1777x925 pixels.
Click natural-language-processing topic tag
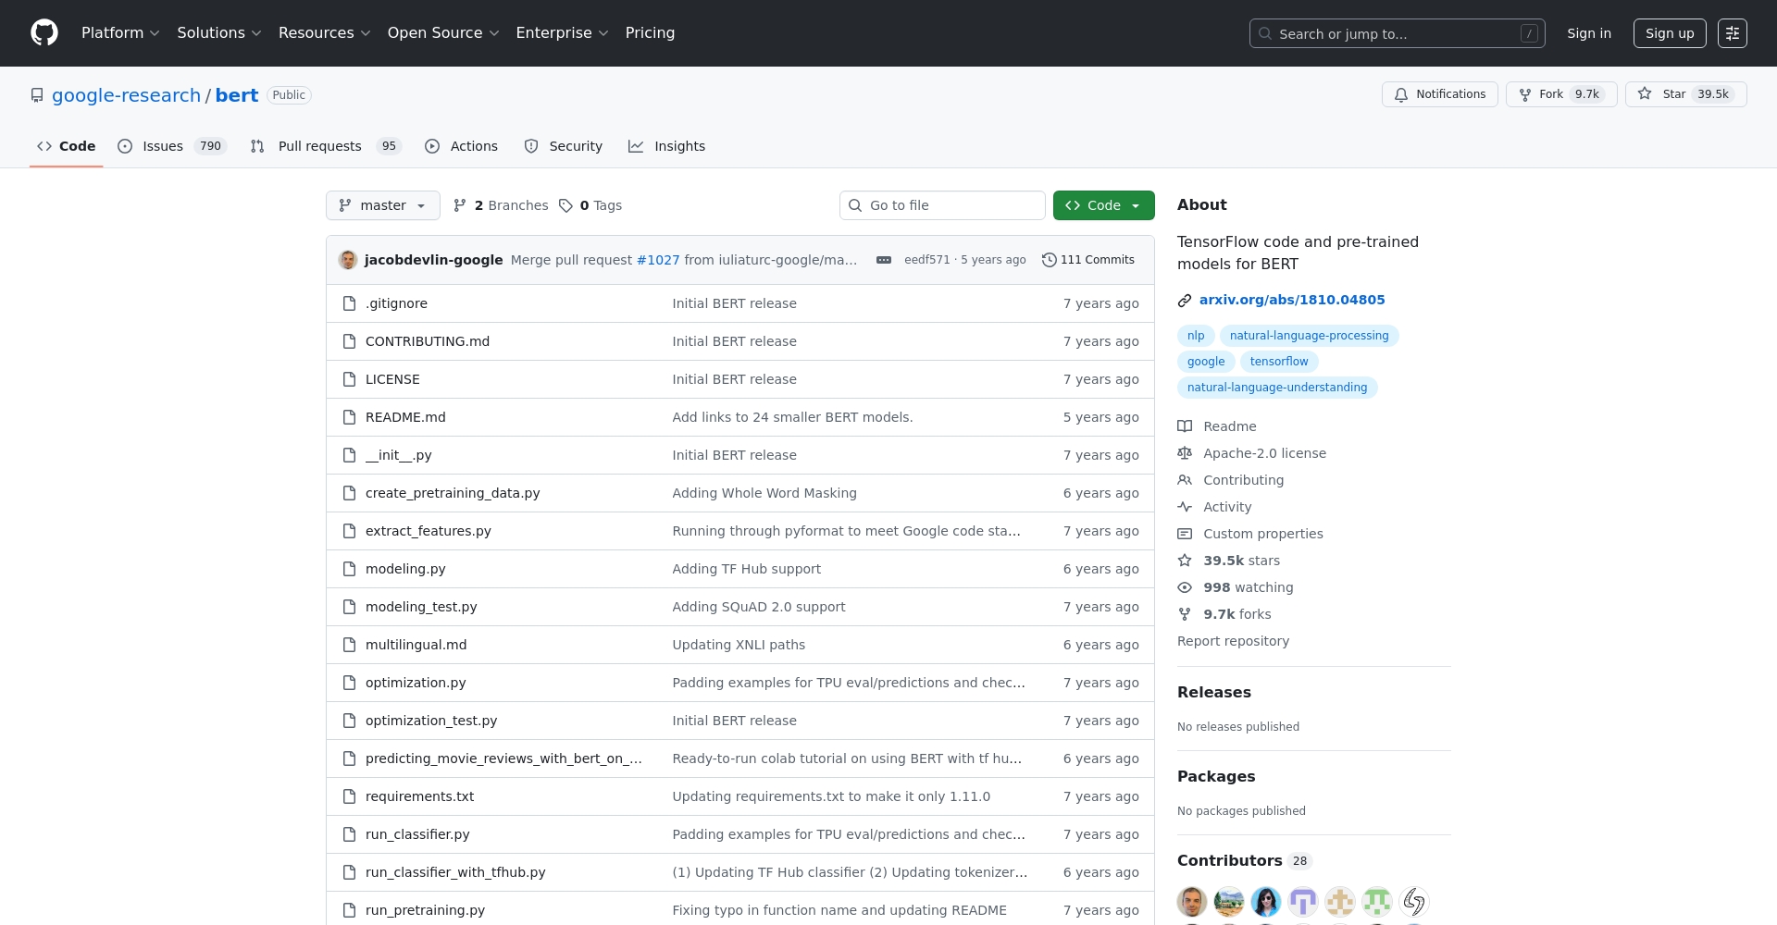click(1309, 336)
